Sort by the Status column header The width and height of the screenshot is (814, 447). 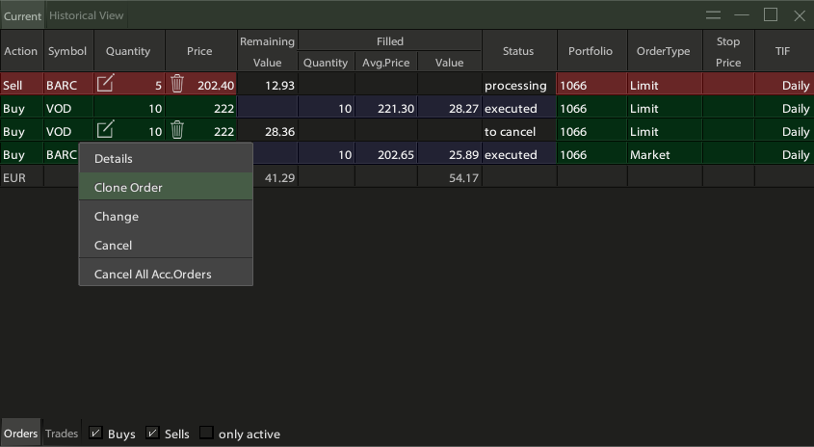(518, 51)
